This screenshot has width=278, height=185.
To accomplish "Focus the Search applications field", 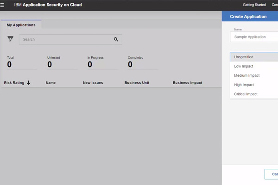I will 70,39.
